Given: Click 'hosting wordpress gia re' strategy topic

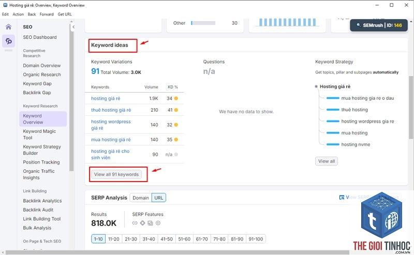Looking at the screenshot, I should [x=367, y=121].
